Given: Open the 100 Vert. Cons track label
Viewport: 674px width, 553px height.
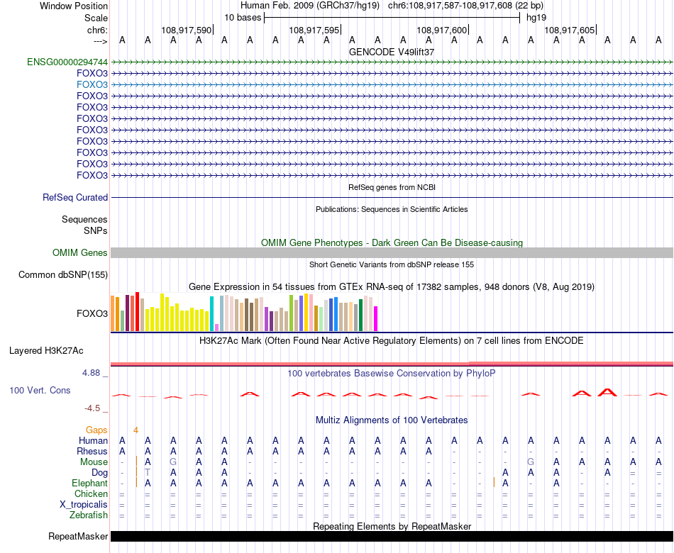Looking at the screenshot, I should pos(40,390).
